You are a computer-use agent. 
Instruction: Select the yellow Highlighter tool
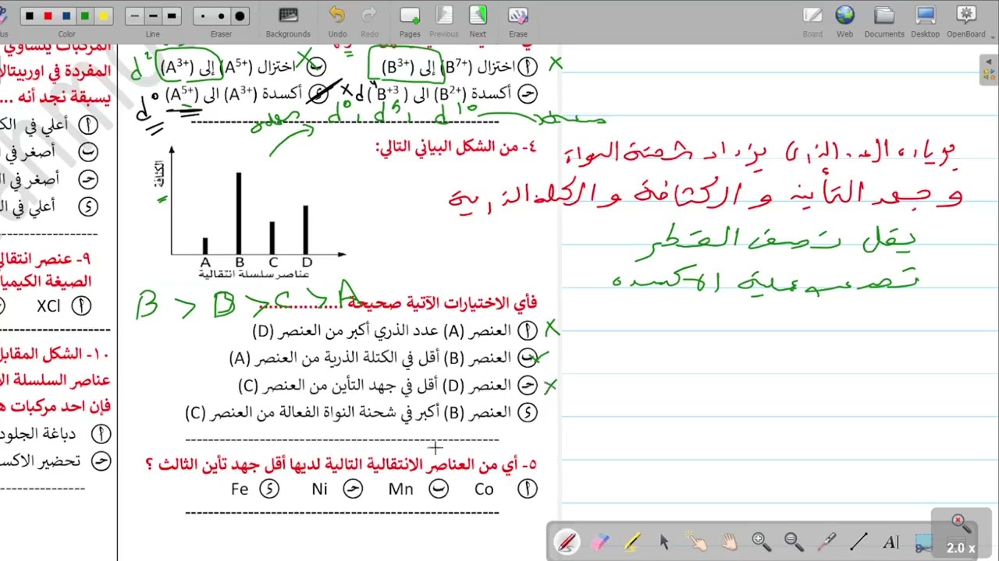coord(632,542)
